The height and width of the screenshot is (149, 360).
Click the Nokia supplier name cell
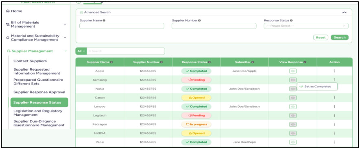tap(100, 89)
